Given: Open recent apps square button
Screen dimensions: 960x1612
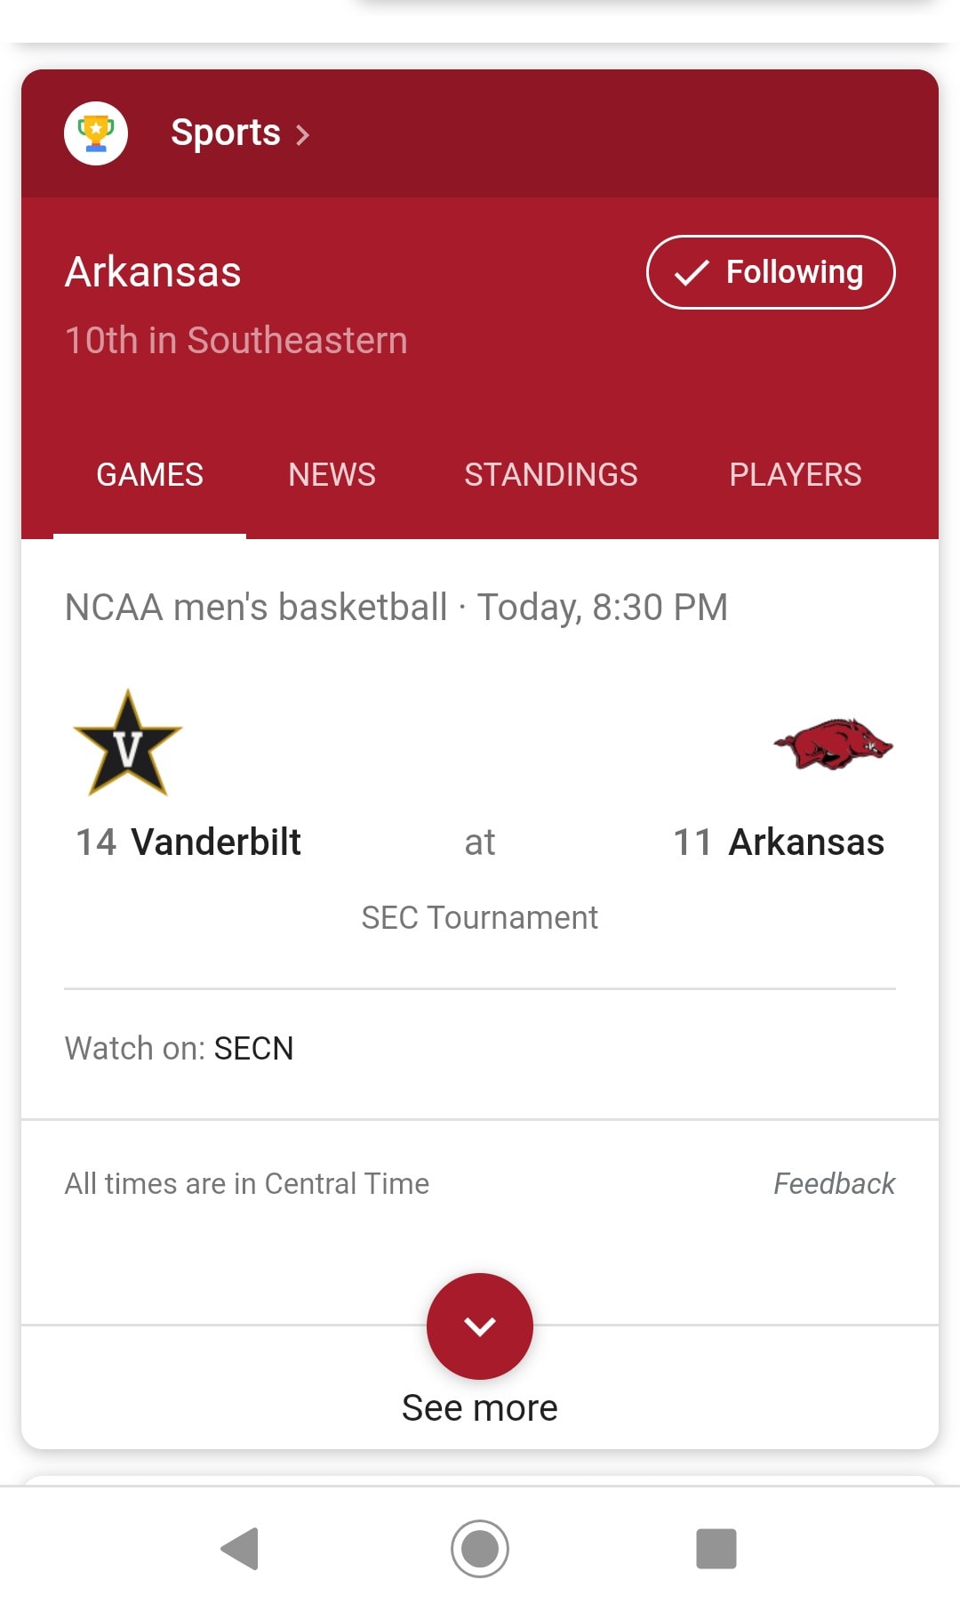Looking at the screenshot, I should (x=716, y=1549).
